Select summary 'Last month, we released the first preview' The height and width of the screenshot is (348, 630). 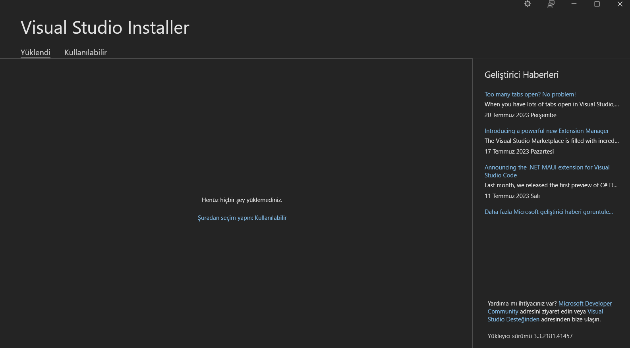(551, 185)
